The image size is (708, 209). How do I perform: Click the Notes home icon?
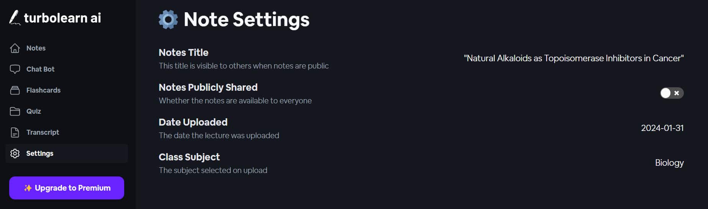[15, 48]
